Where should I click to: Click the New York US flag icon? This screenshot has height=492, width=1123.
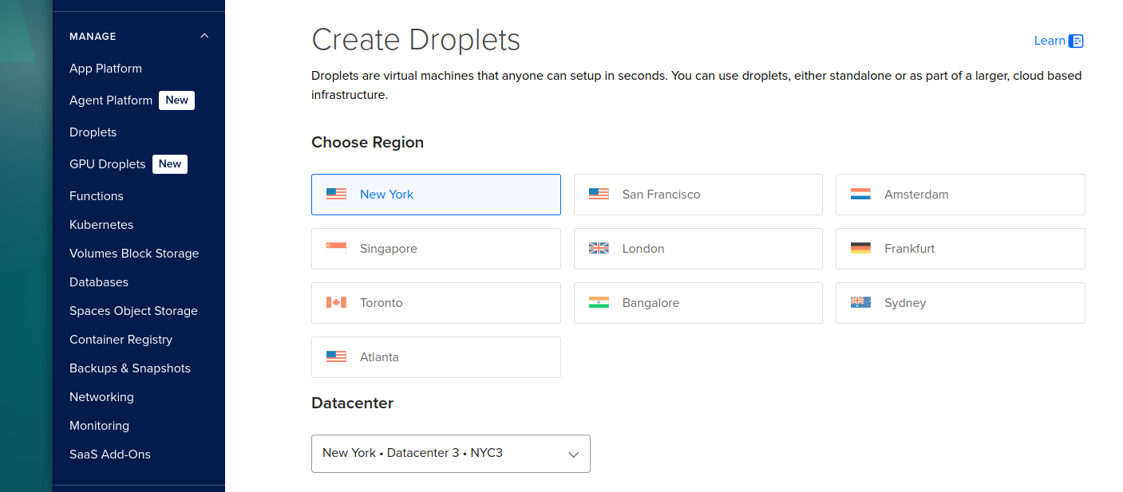[x=336, y=194]
